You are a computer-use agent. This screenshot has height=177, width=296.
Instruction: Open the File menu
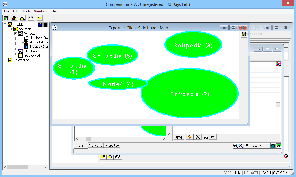point(7,11)
